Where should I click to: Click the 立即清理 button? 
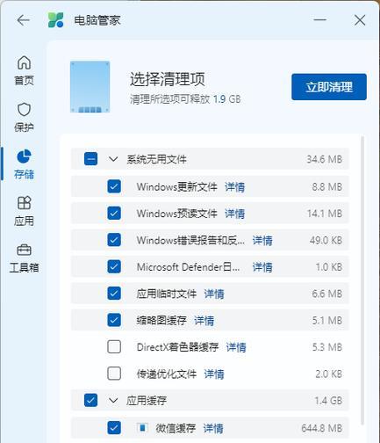[329, 87]
